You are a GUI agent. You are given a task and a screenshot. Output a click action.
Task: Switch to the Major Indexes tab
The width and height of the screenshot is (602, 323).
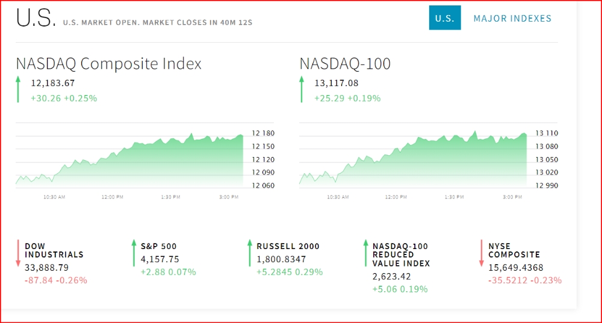[x=512, y=18]
